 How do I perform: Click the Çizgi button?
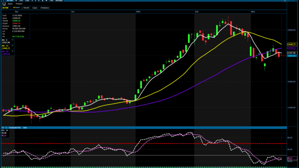coord(35,7)
